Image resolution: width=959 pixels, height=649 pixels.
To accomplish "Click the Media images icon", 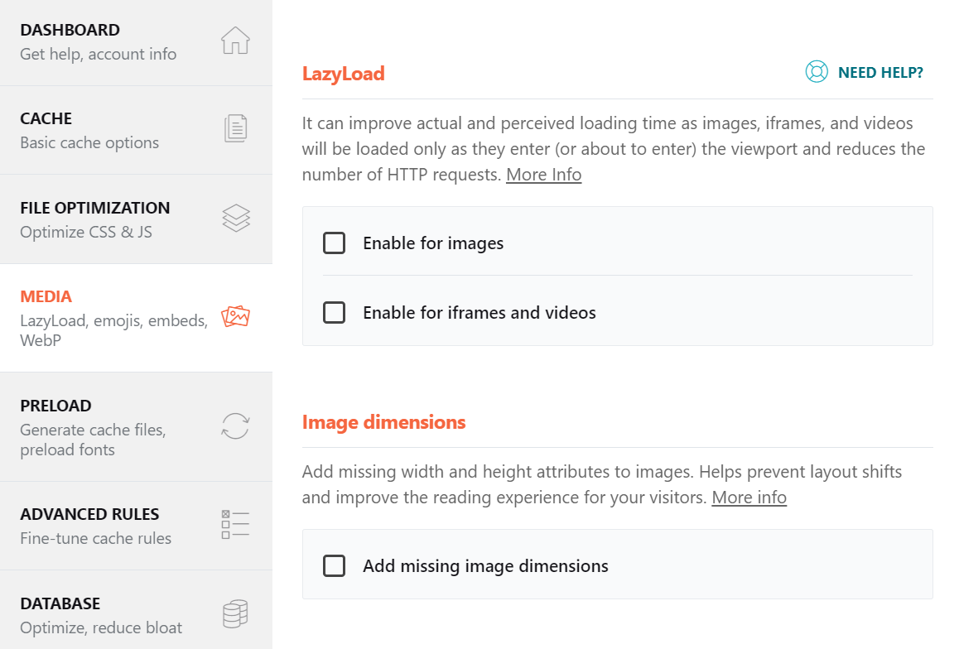I will coord(236,316).
